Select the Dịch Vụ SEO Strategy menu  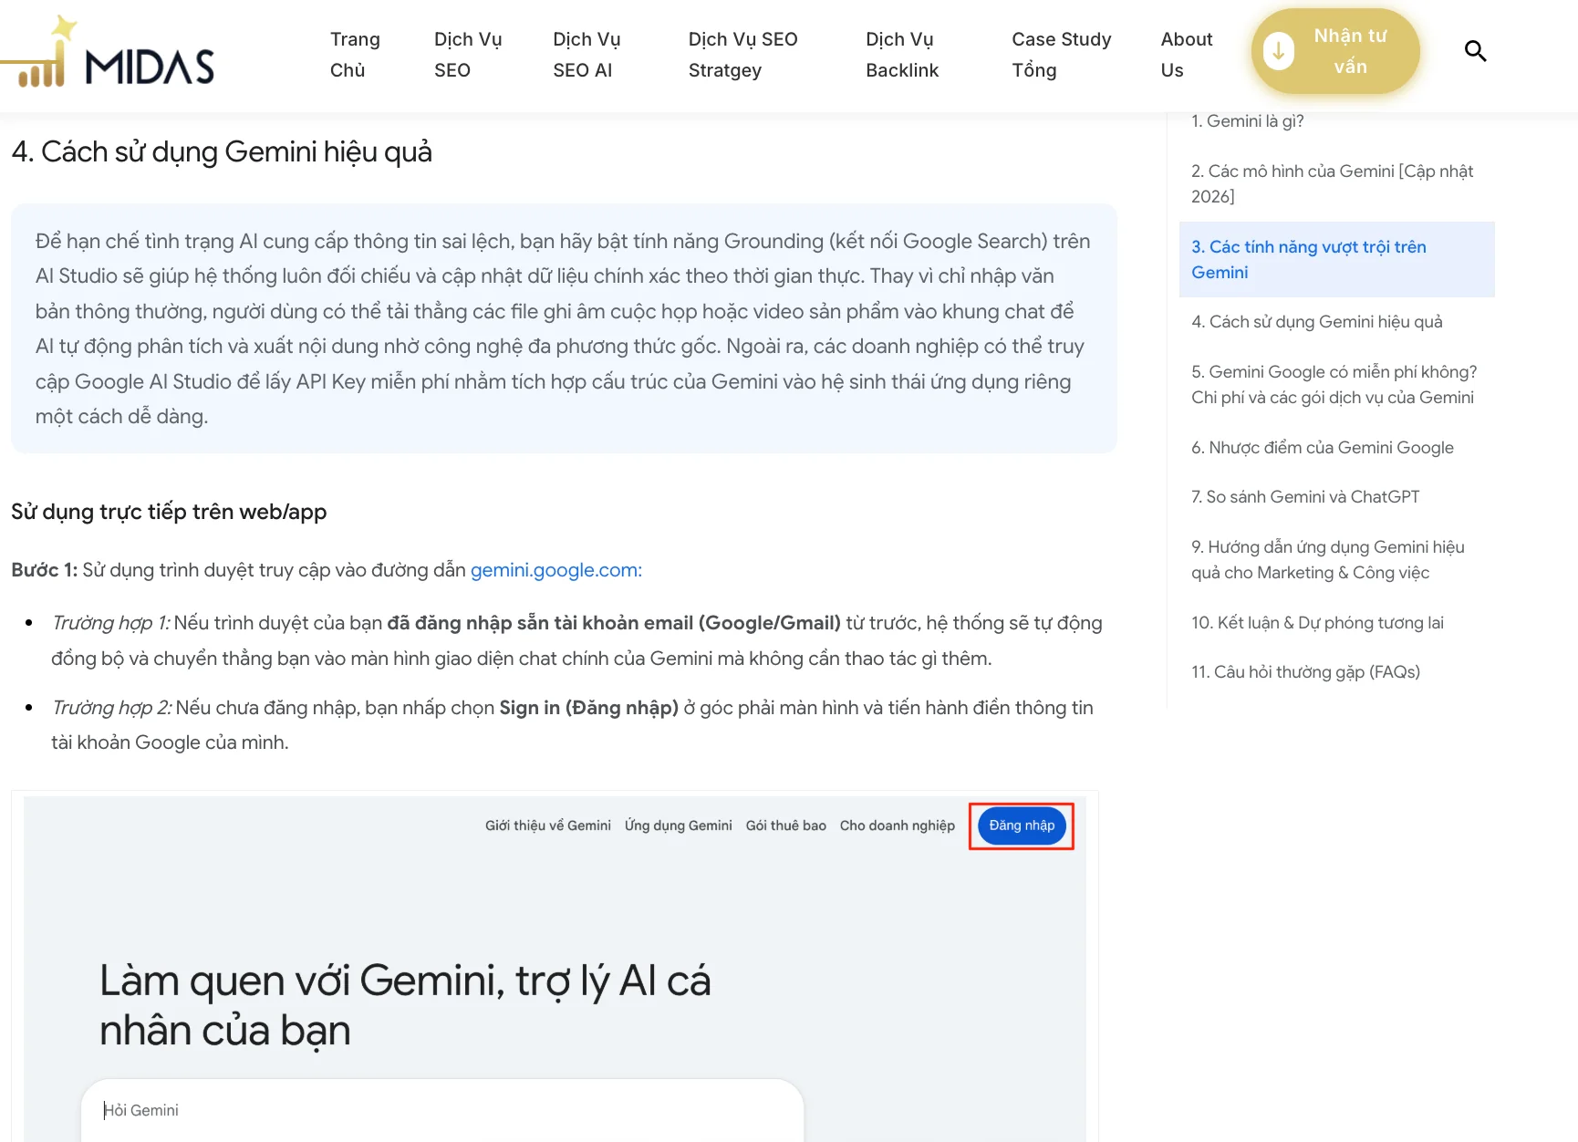pos(742,55)
